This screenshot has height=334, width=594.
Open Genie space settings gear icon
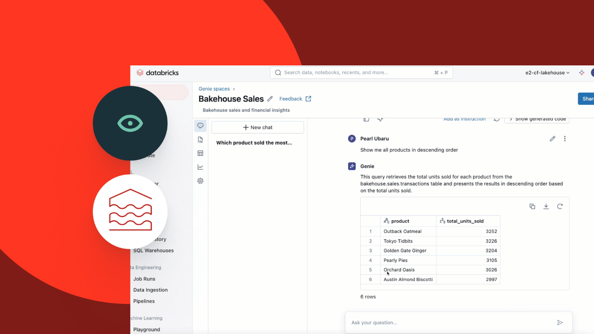pyautogui.click(x=200, y=181)
